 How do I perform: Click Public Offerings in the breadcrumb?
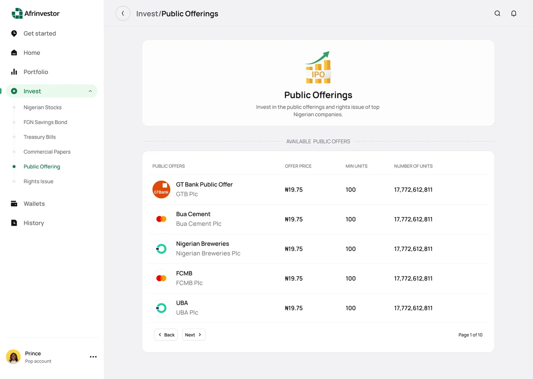[190, 14]
